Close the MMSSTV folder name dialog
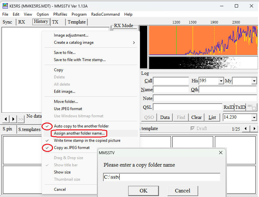 tap(221, 153)
